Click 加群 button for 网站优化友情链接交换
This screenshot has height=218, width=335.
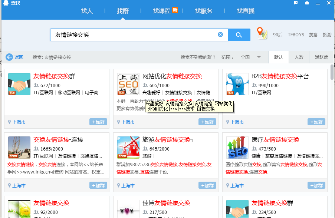coord(207,122)
